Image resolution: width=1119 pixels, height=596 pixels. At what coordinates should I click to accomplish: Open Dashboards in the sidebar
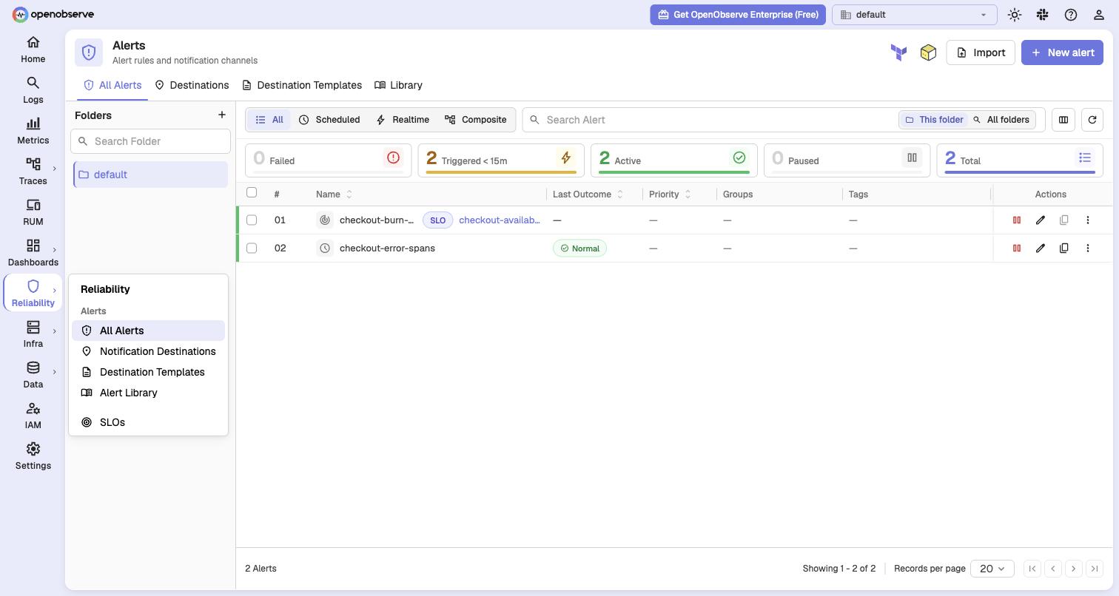(33, 253)
